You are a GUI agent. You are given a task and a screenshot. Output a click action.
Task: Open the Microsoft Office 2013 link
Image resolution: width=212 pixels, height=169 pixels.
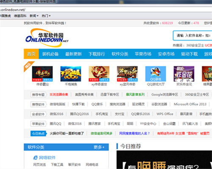tap(190, 104)
